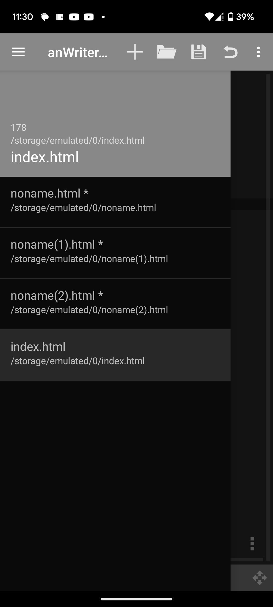This screenshot has height=607, width=273.
Task: Save the current file with the floppy icon
Action: [198, 52]
